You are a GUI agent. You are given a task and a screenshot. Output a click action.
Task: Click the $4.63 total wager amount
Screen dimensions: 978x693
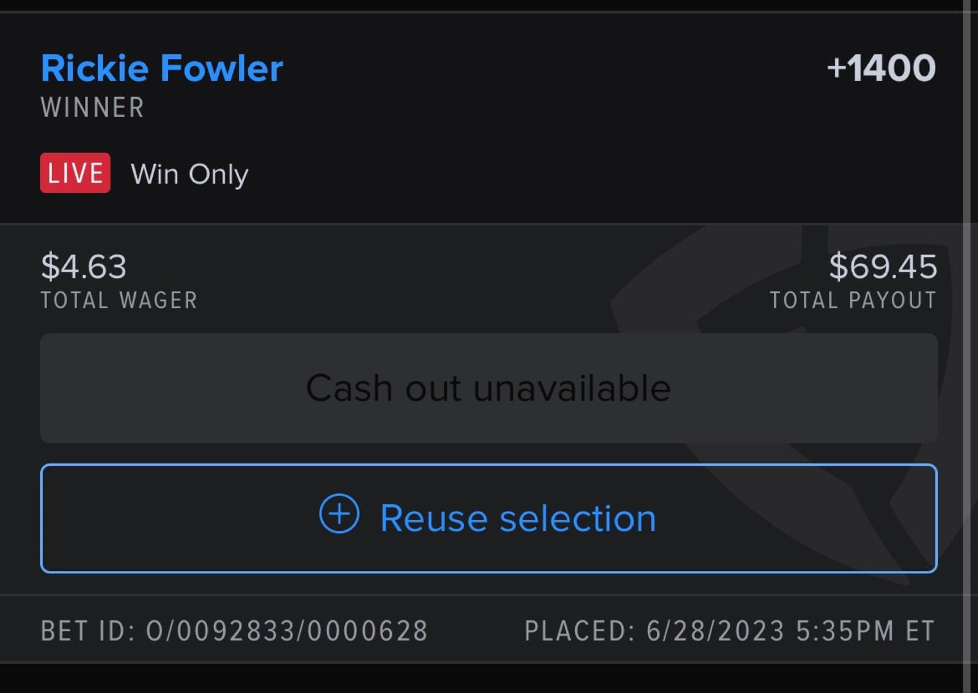pyautogui.click(x=84, y=266)
